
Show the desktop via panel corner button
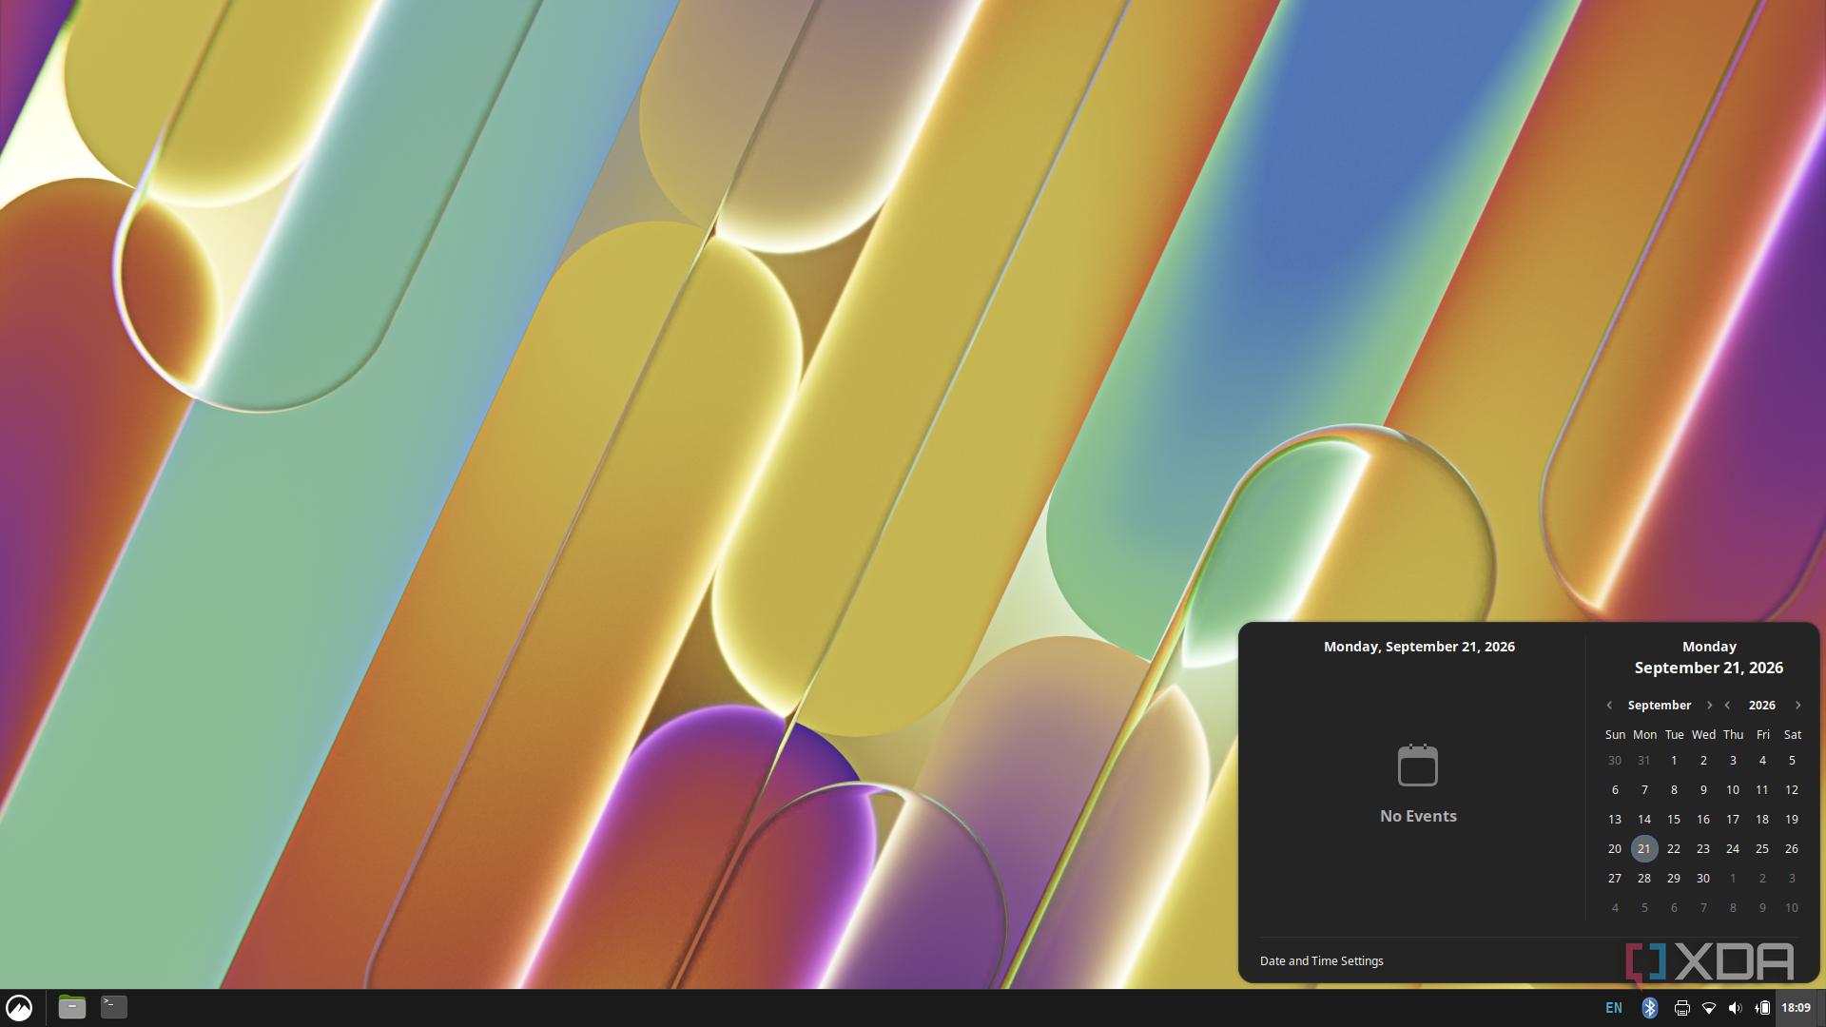(x=1821, y=1008)
